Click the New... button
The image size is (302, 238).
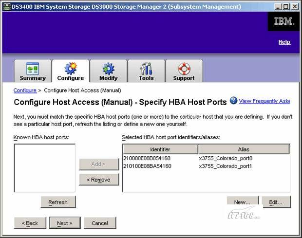(x=243, y=201)
